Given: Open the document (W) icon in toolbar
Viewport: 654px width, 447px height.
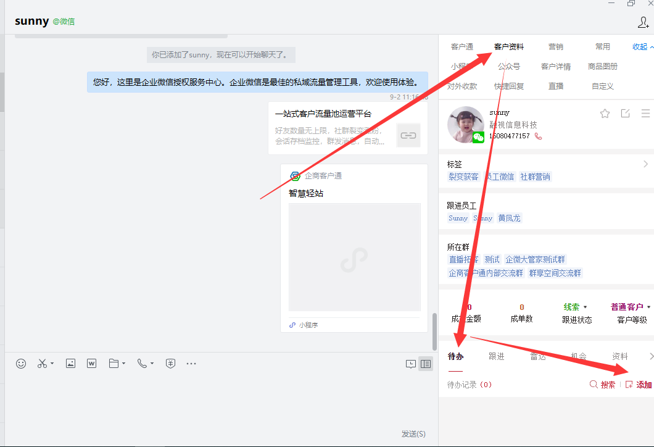Looking at the screenshot, I should pyautogui.click(x=91, y=364).
